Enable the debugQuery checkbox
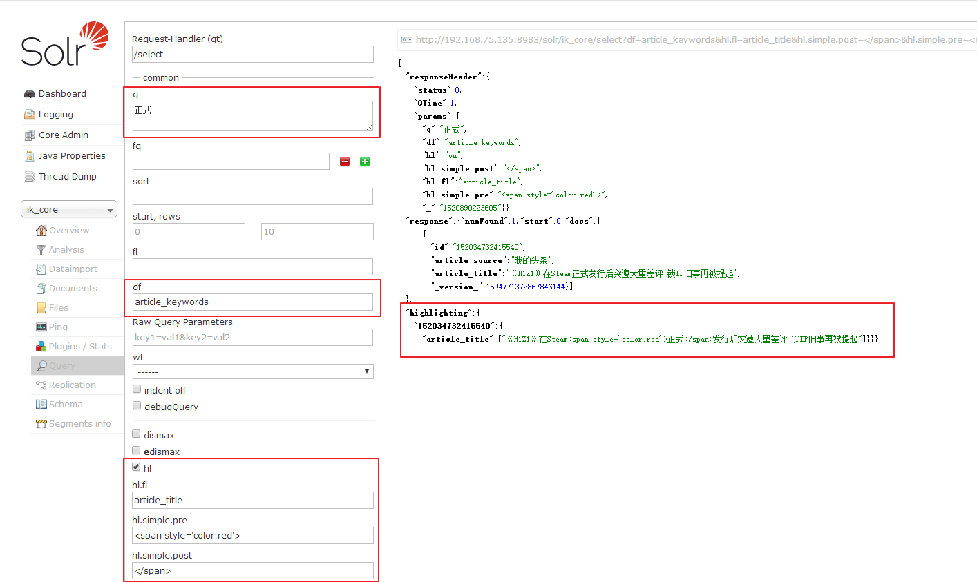The image size is (977, 582). 137,406
